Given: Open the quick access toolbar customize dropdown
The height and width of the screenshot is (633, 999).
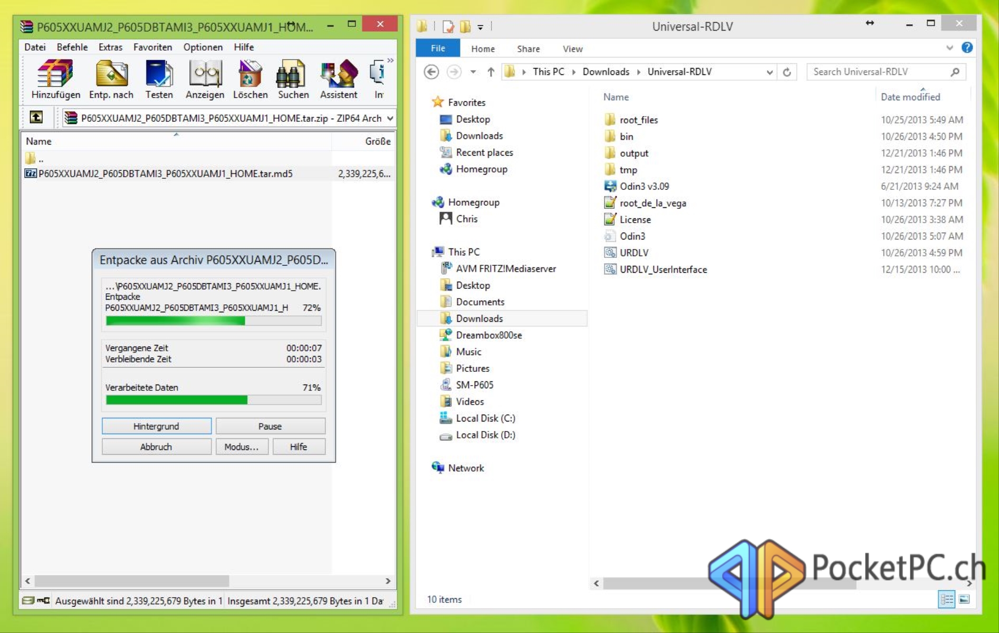Looking at the screenshot, I should click(x=481, y=27).
